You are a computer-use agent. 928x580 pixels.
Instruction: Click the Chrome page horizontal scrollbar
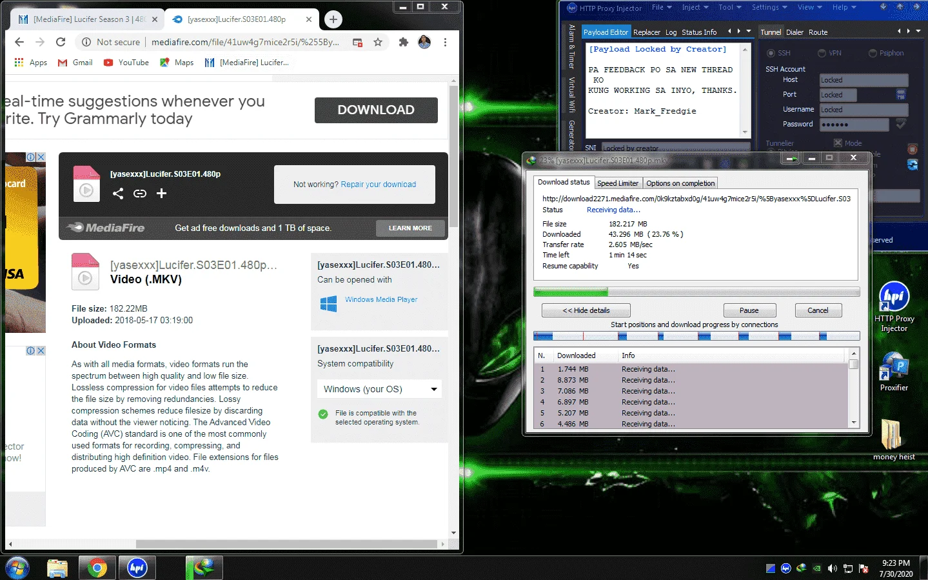click(x=287, y=544)
